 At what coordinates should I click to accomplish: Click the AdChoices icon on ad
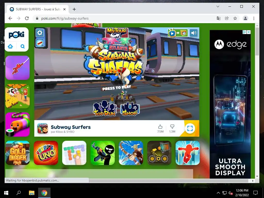pos(245,32)
